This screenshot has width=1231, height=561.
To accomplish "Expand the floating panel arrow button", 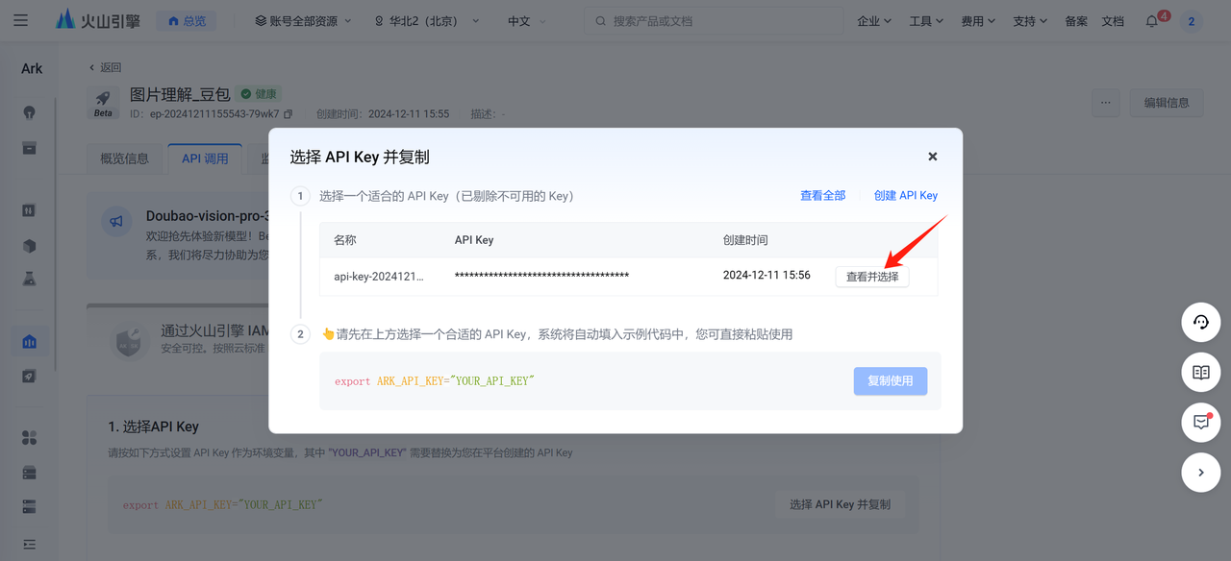I will pyautogui.click(x=1200, y=473).
